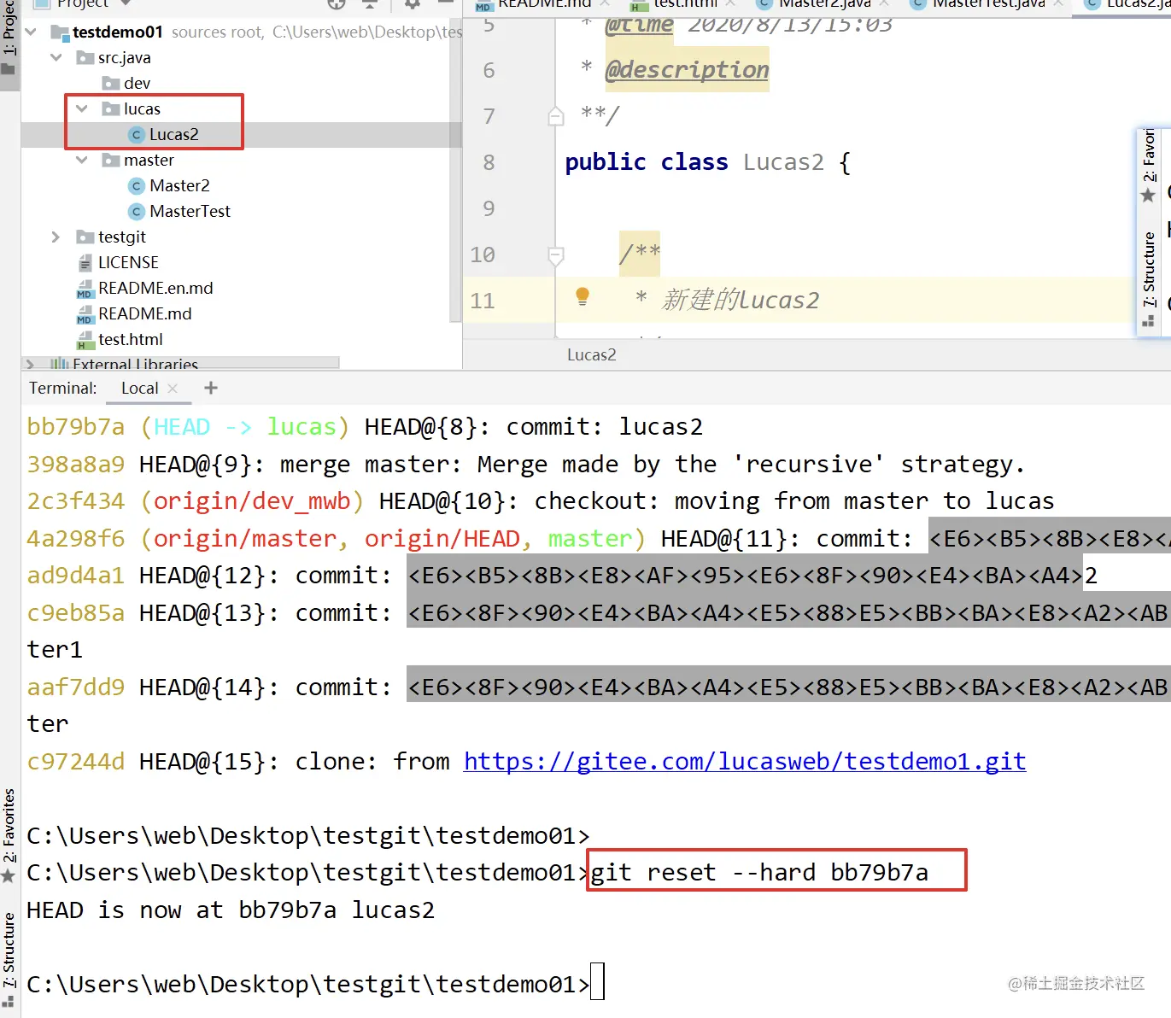This screenshot has height=1018, width=1171.
Task: Add a new terminal session tab
Action: (x=211, y=389)
